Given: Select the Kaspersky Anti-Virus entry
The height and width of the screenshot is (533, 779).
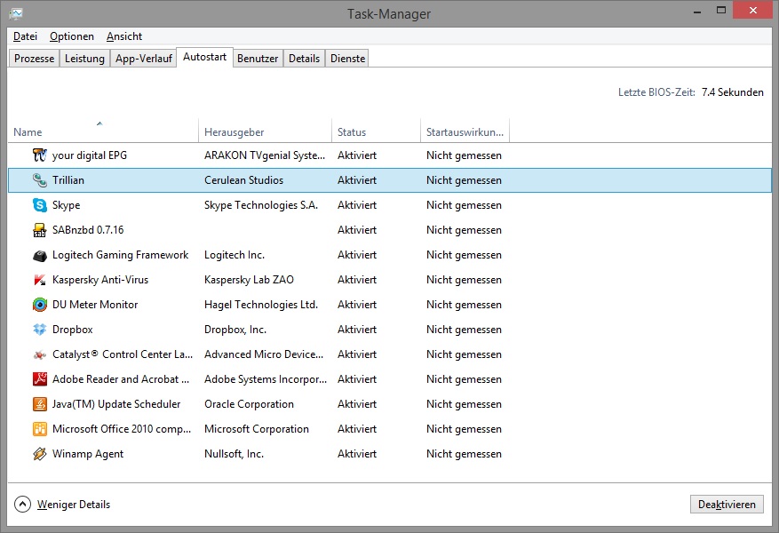Looking at the screenshot, I should coord(100,280).
